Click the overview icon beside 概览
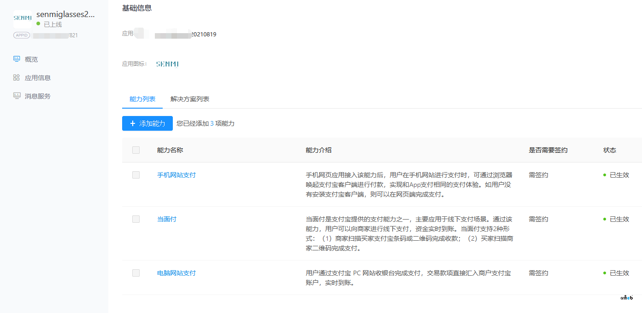This screenshot has height=313, width=642. pos(17,59)
